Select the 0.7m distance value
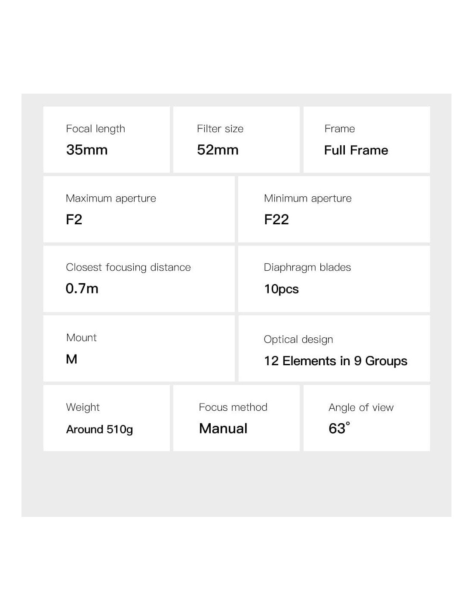 pyautogui.click(x=82, y=288)
